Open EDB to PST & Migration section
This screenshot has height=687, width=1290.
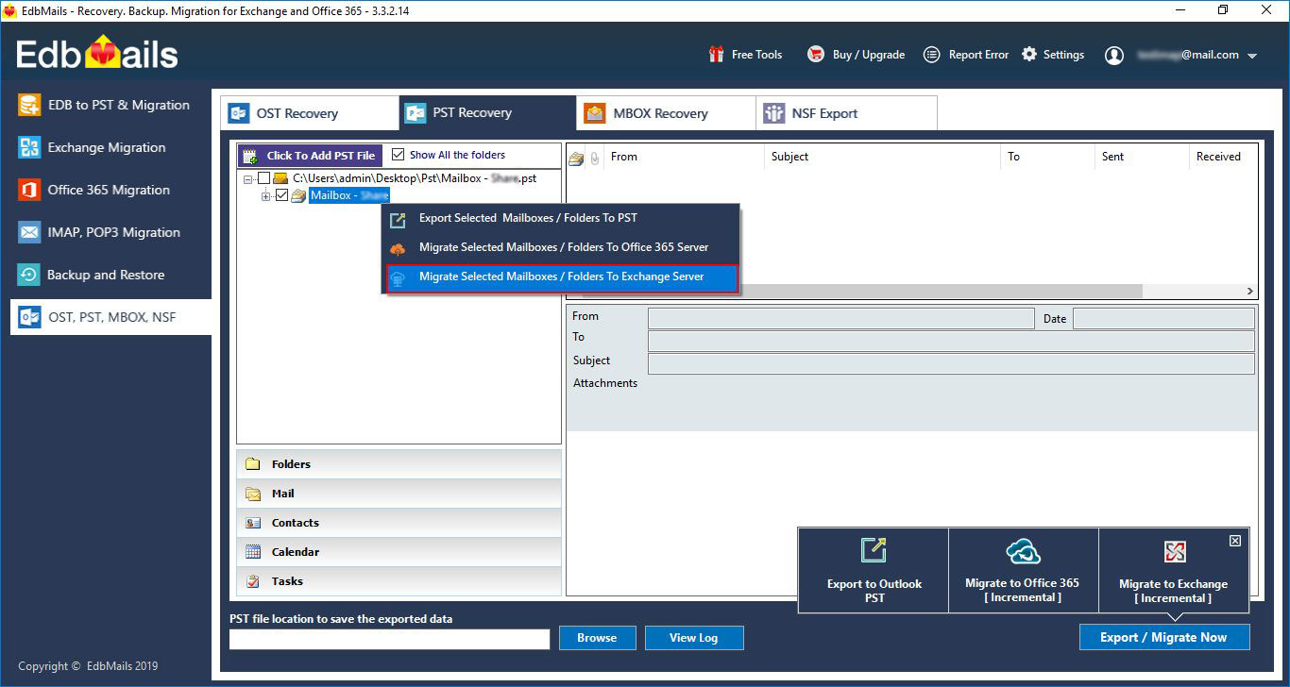pyautogui.click(x=105, y=105)
